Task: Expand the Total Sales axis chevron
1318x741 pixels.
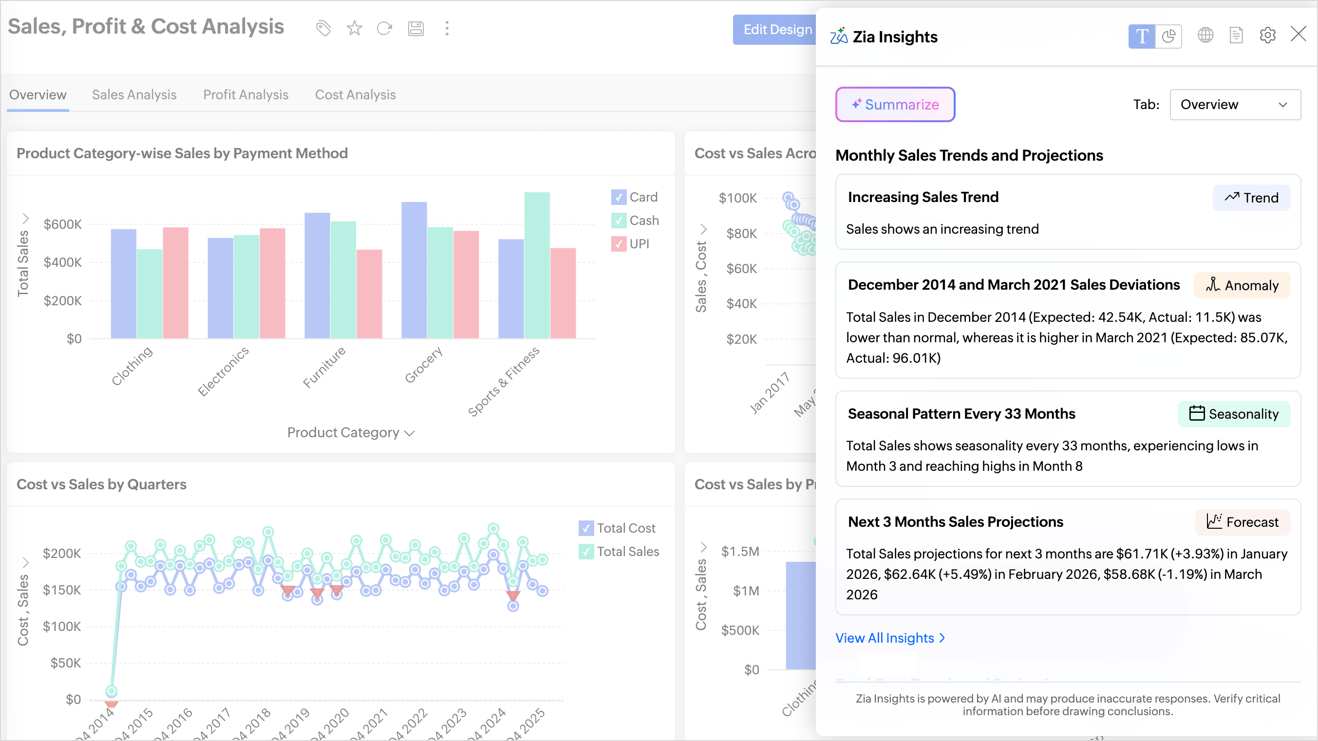Action: pos(25,219)
